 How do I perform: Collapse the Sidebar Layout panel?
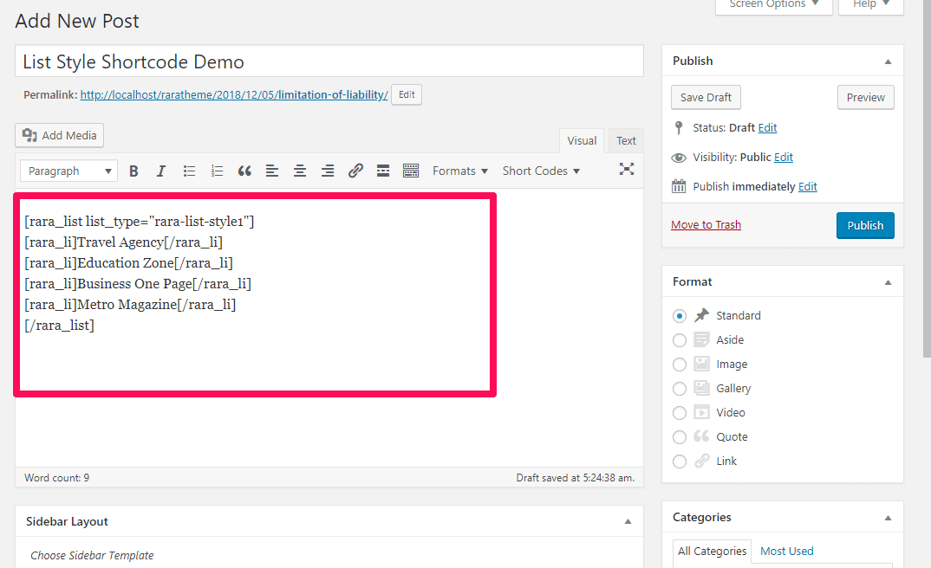pyautogui.click(x=628, y=522)
